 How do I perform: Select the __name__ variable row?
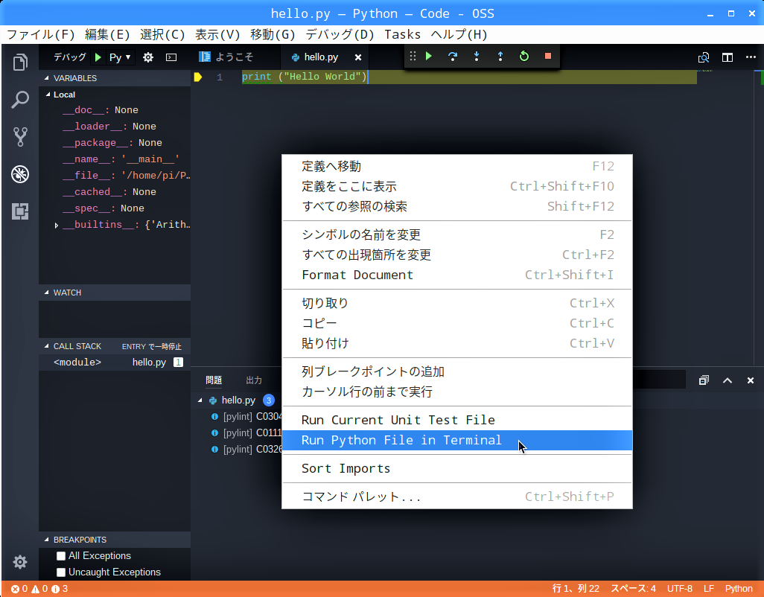point(115,159)
